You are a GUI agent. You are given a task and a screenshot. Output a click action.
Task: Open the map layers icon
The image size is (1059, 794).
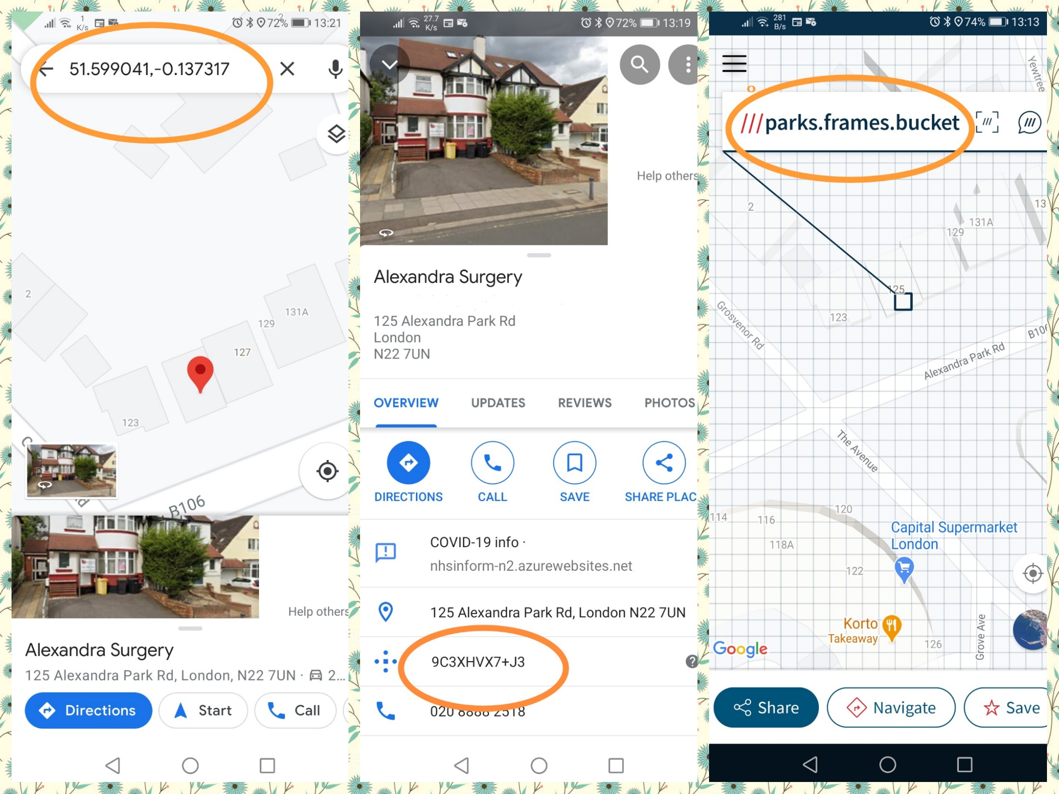(336, 134)
